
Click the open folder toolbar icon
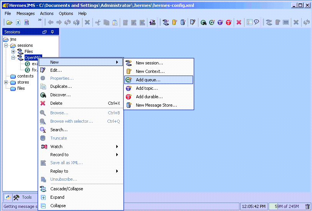click(x=9, y=23)
